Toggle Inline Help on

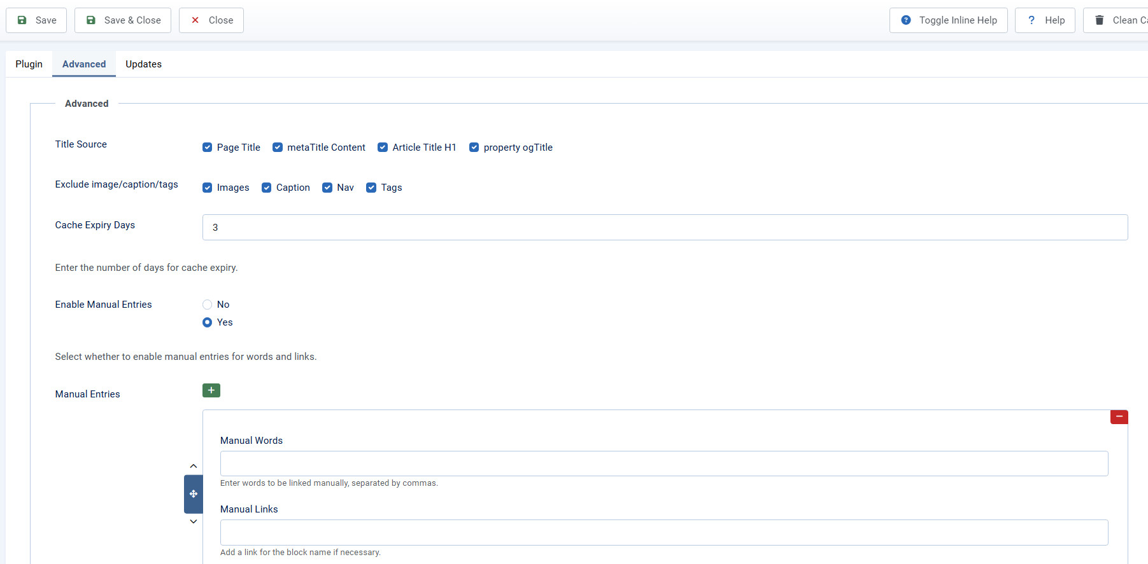(x=948, y=20)
